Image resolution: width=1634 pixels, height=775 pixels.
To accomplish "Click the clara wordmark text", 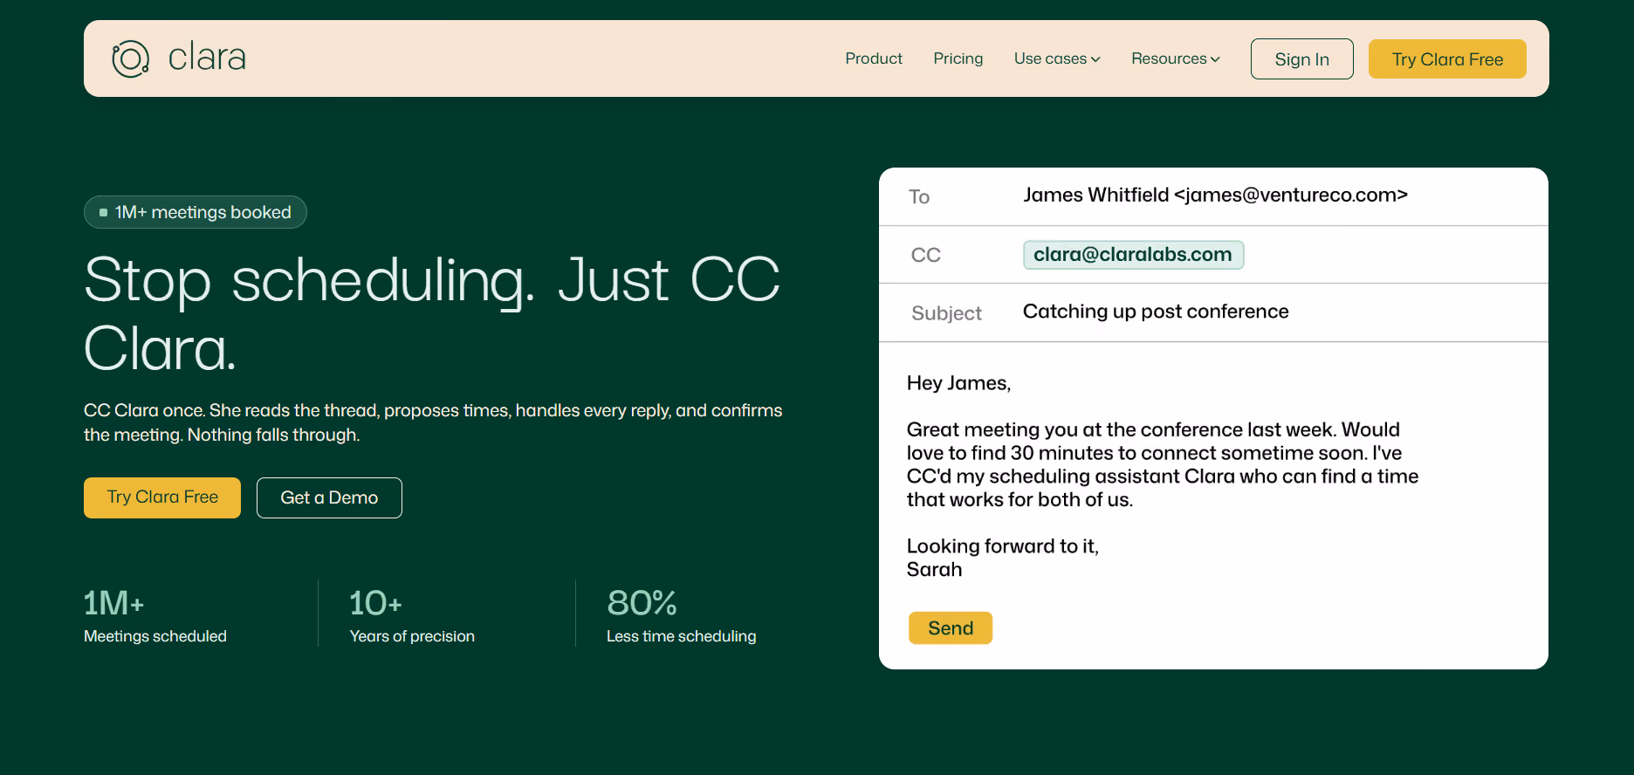I will pos(207,58).
